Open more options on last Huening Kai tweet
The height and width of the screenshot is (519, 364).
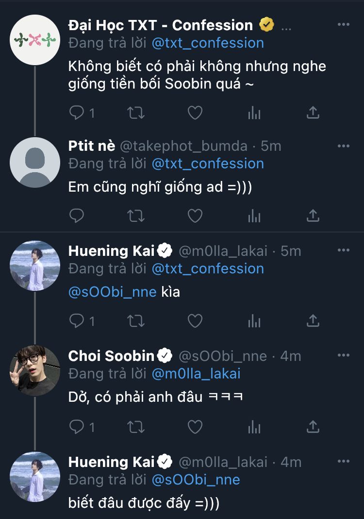click(x=344, y=461)
